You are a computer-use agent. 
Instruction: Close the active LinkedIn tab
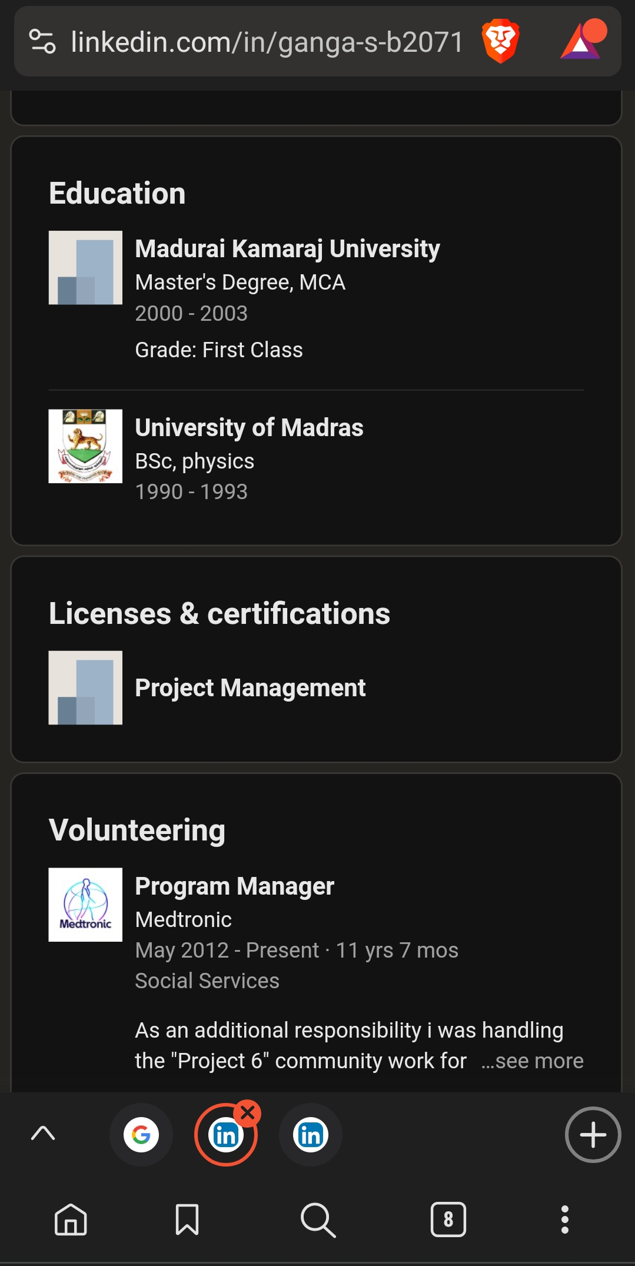tap(248, 1112)
